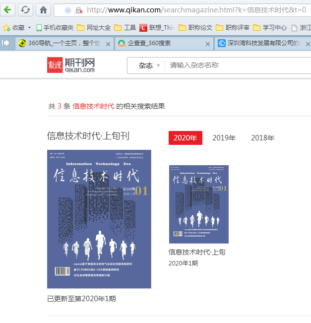Viewport: 311px width, 323px height.
Task: Click the 请输入杂志名称 search field
Action: pos(239,65)
